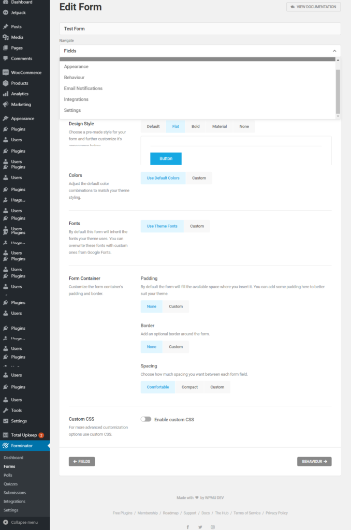Open Tools via wrench icon
The image size is (351, 530).
[x=5, y=410]
